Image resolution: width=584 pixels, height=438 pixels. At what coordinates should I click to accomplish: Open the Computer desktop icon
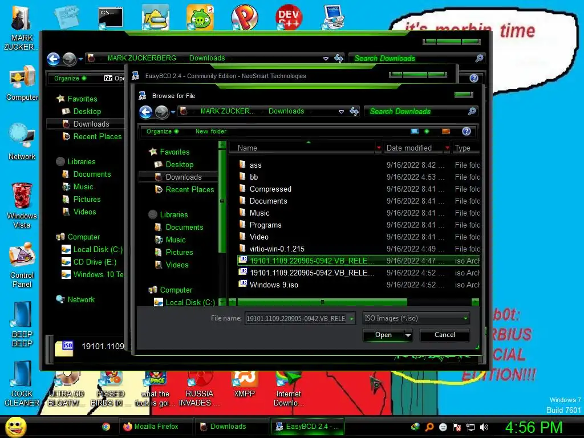point(22,83)
